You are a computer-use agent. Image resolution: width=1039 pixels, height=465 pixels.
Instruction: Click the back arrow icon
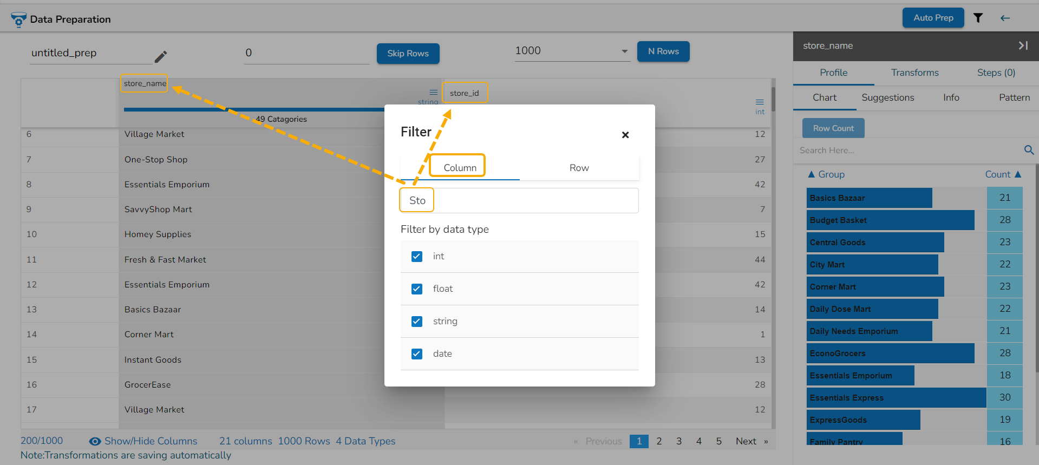click(1005, 18)
